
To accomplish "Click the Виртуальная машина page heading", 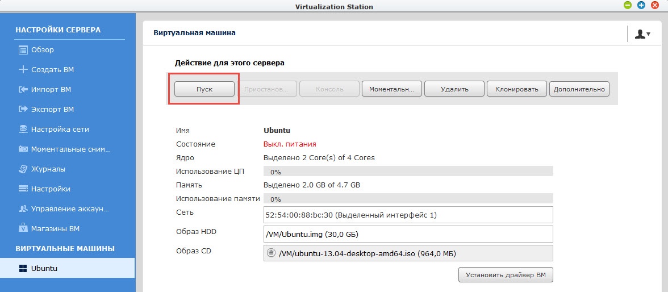I will pyautogui.click(x=195, y=32).
